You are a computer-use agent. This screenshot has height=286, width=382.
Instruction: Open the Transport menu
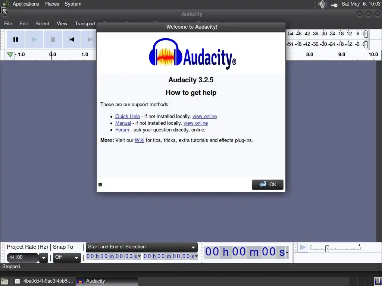(x=85, y=23)
